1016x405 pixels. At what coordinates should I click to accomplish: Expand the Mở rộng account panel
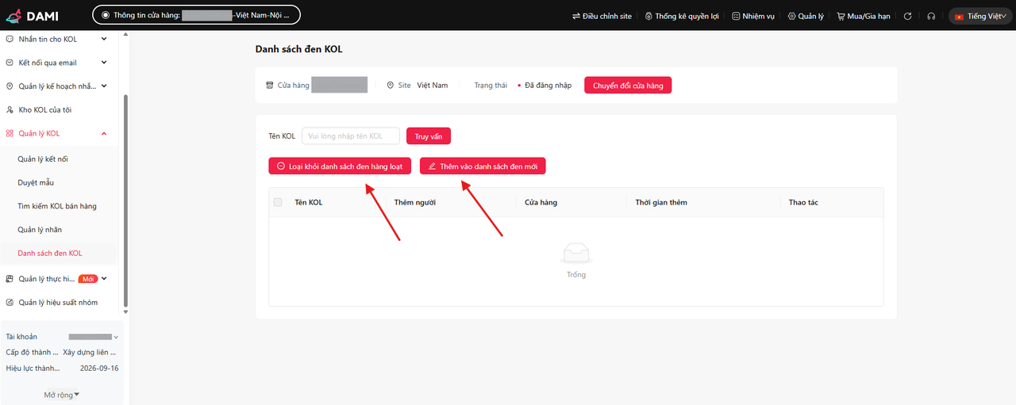pos(62,395)
